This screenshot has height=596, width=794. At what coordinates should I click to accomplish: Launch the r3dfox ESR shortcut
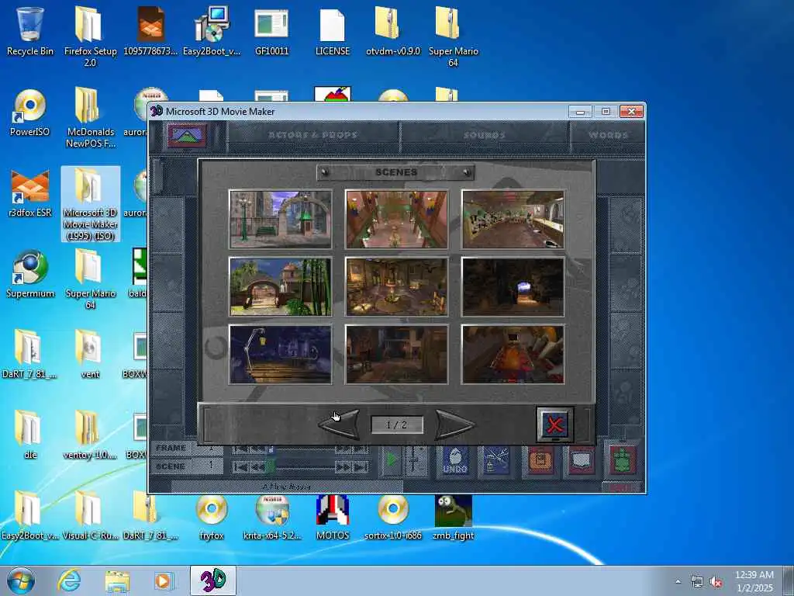tap(30, 193)
